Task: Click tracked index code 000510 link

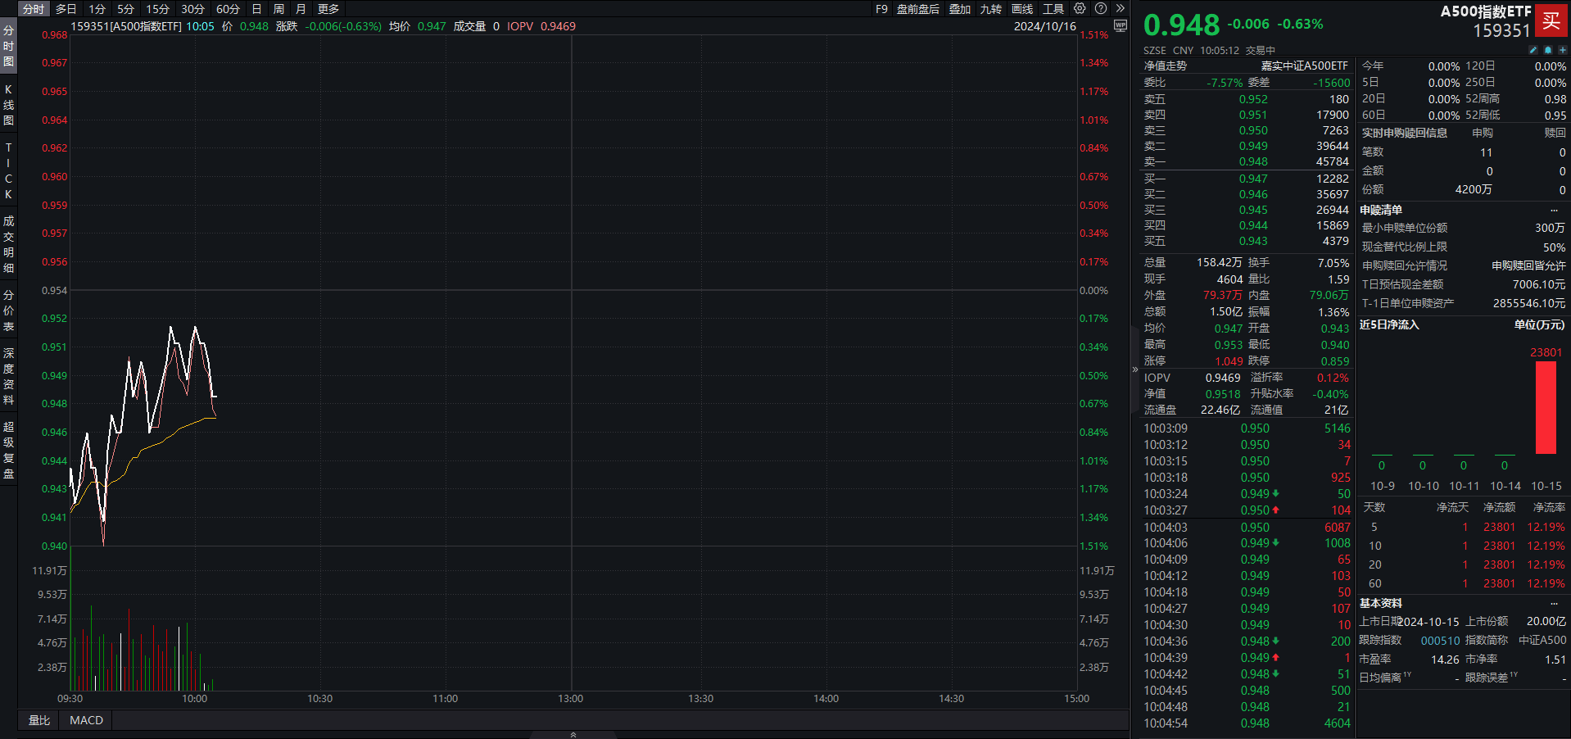Action: pyautogui.click(x=1440, y=641)
